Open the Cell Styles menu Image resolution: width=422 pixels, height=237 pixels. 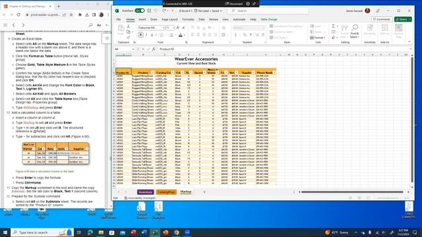(278, 38)
